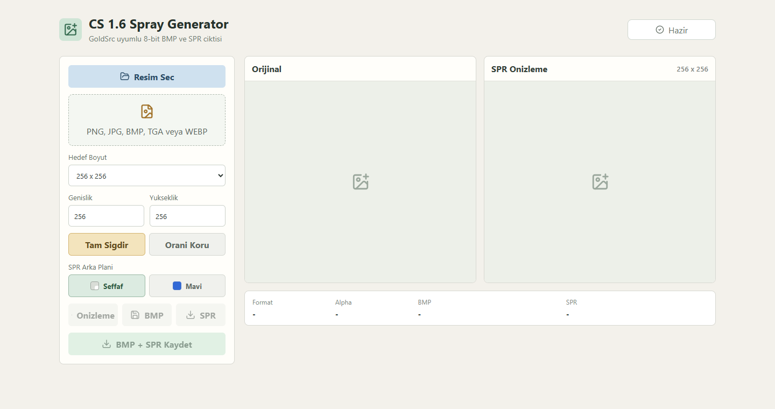Click the image placeholder icon in Orijinal panel

361,182
